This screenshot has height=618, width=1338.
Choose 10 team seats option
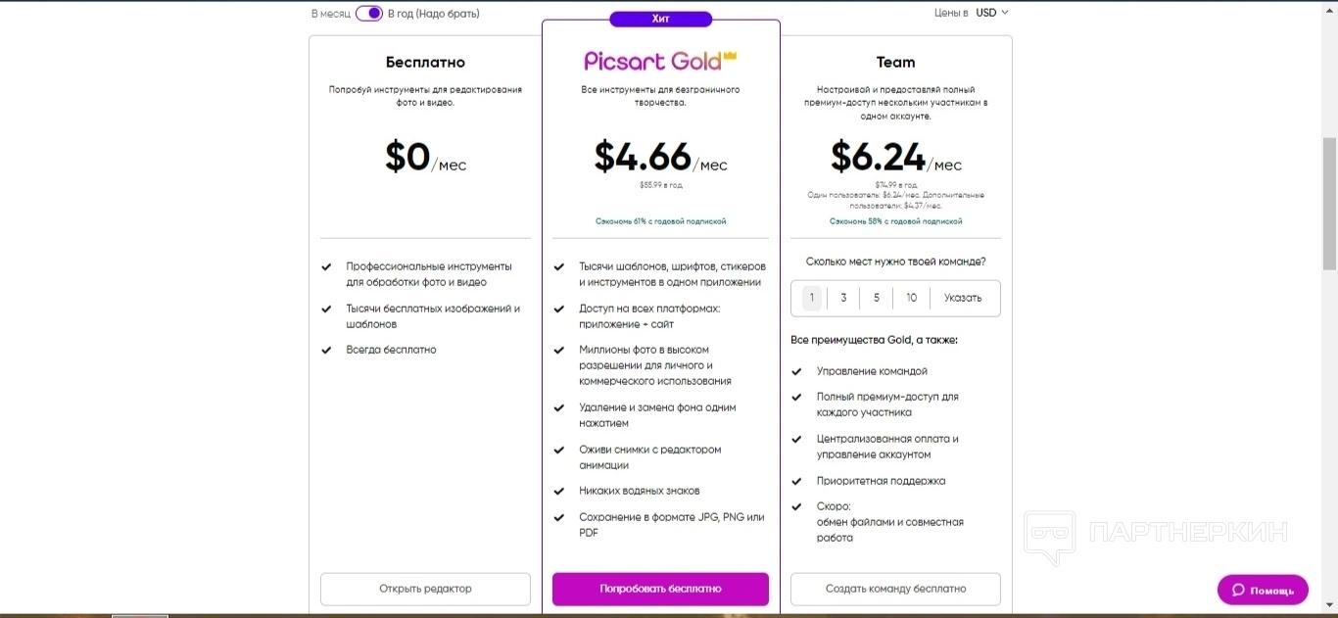pyautogui.click(x=911, y=298)
